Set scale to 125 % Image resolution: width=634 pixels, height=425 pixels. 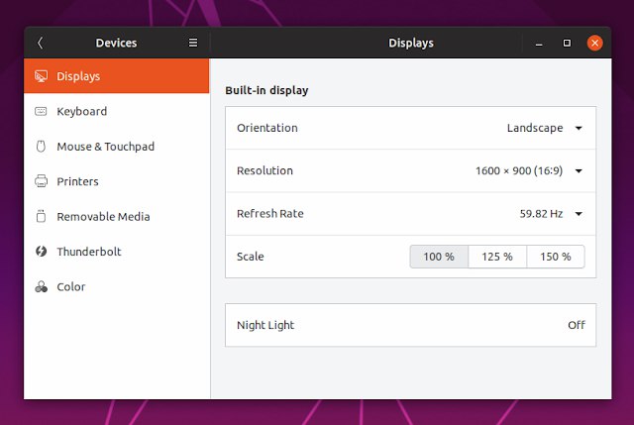tap(497, 257)
